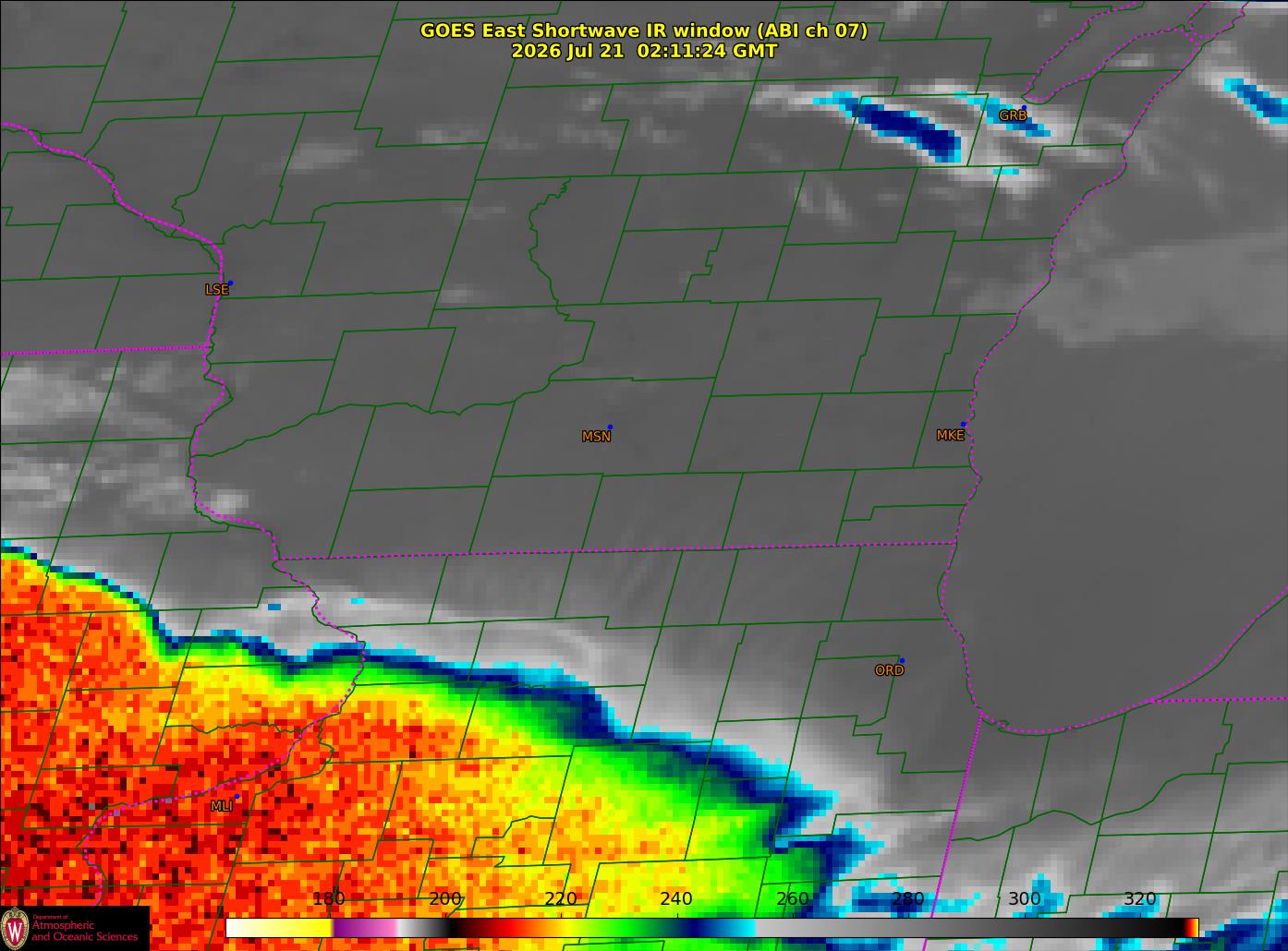
Task: Select the 300 colorbar tick
Action: click(x=1024, y=898)
